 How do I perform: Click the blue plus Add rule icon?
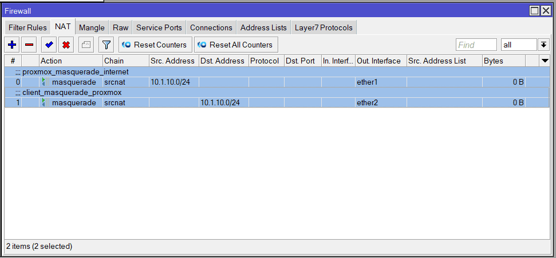pos(12,45)
